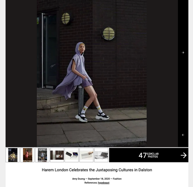Image resolution: width=193 pixels, height=187 pixels.
Task: Open the Fashion category link
Action: pos(117,179)
